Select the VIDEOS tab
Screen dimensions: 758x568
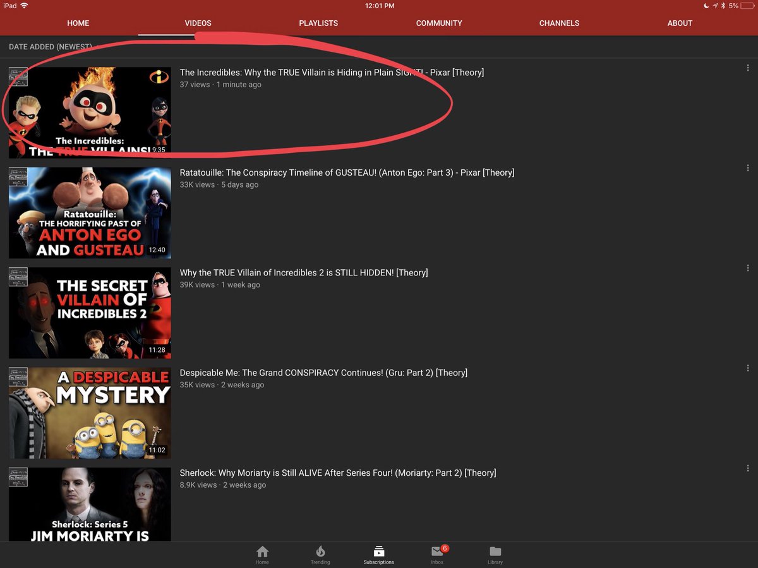coord(198,23)
